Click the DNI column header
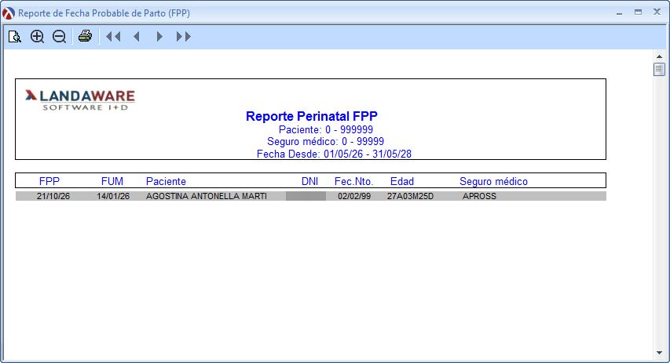 pyautogui.click(x=309, y=181)
